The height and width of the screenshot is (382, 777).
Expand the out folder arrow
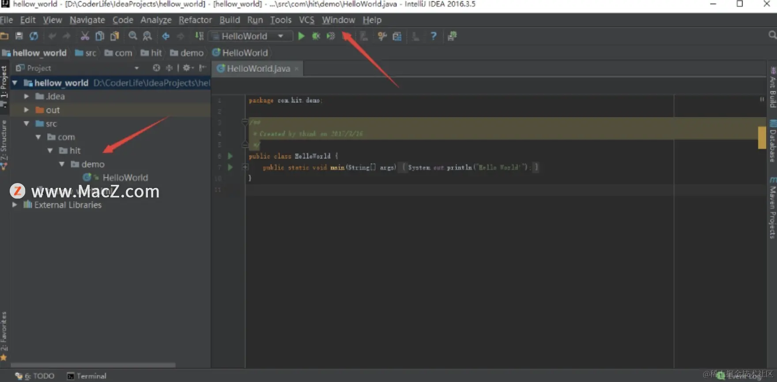coord(26,110)
